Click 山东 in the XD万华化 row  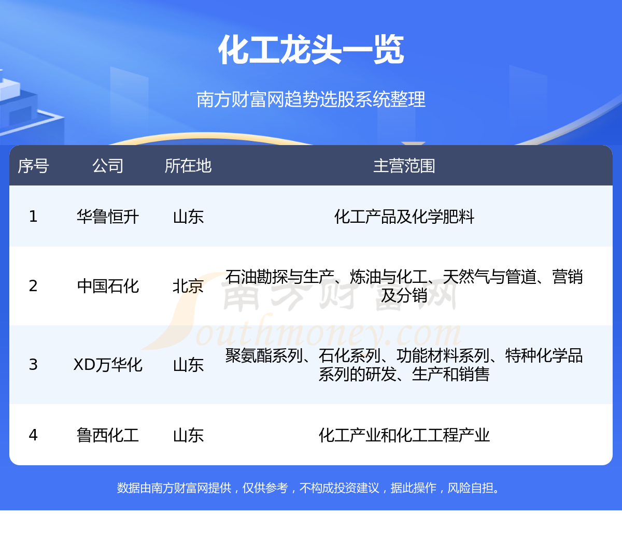pyautogui.click(x=188, y=364)
